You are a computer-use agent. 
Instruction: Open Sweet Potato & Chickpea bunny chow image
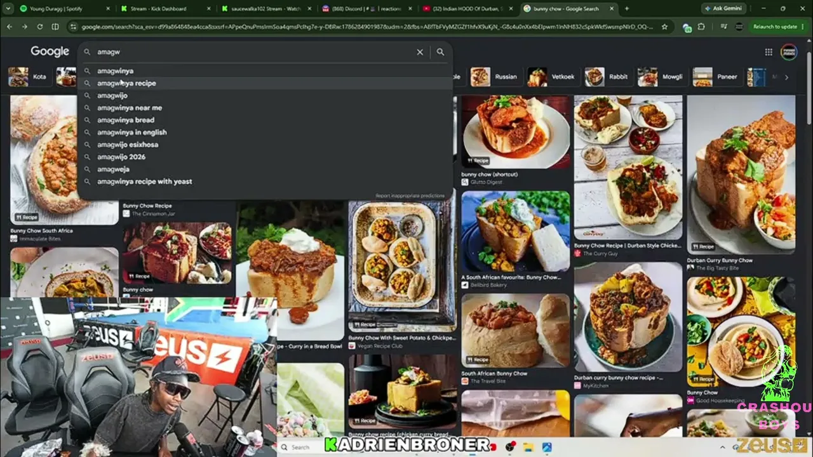402,267
